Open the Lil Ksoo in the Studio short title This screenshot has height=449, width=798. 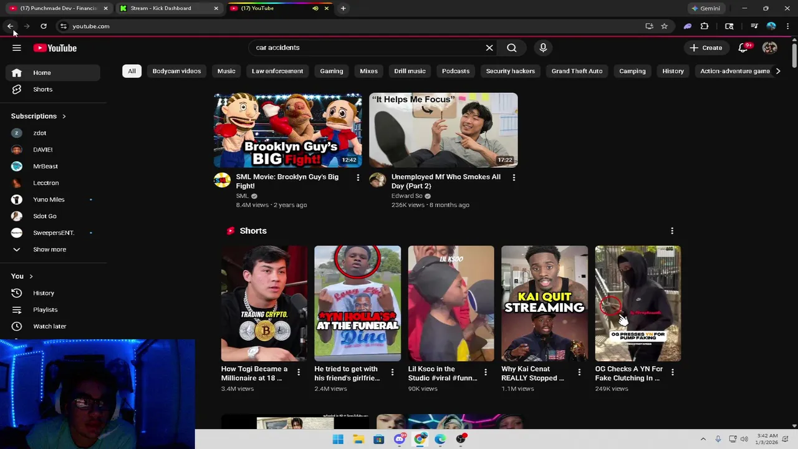pyautogui.click(x=443, y=374)
